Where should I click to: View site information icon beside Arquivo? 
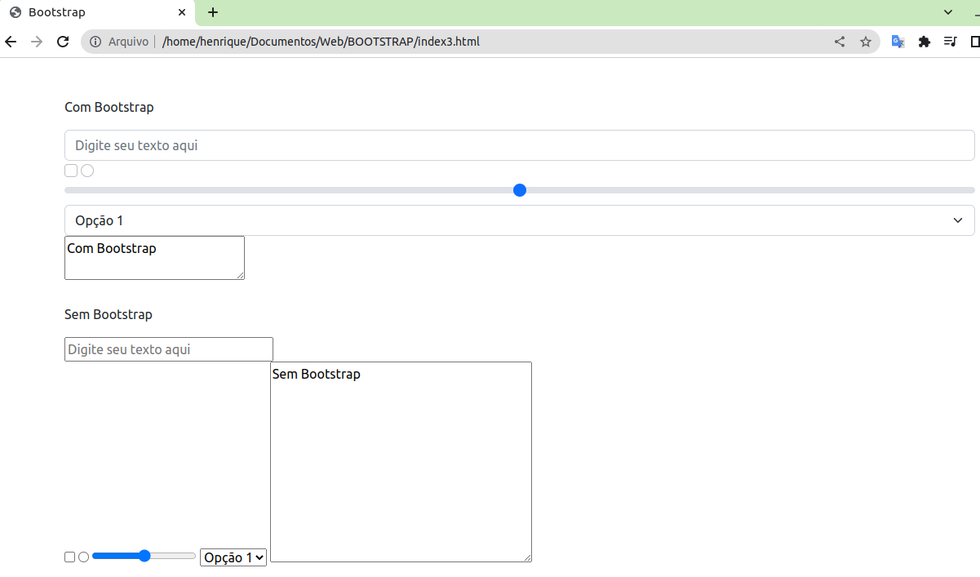pos(95,42)
